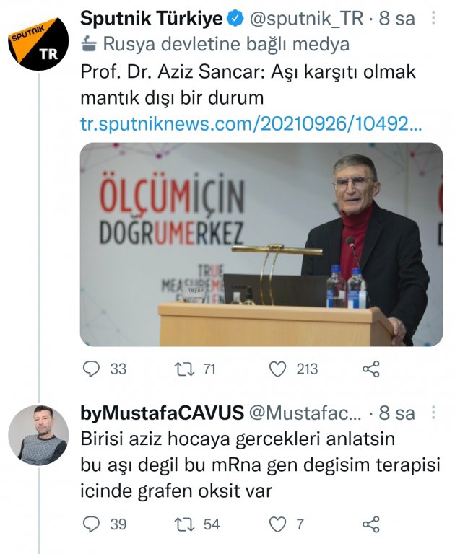Viewport: 455px width, 554px height.
Task: Open Sputnik Türkiye profile avatar
Action: pos(38,43)
